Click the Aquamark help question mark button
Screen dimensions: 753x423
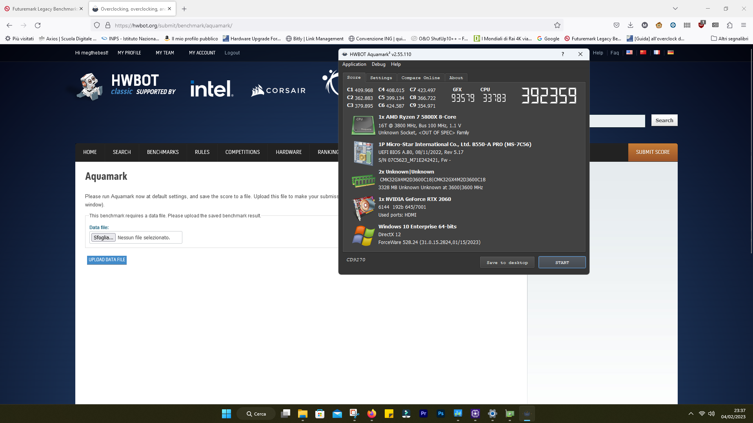coord(562,54)
